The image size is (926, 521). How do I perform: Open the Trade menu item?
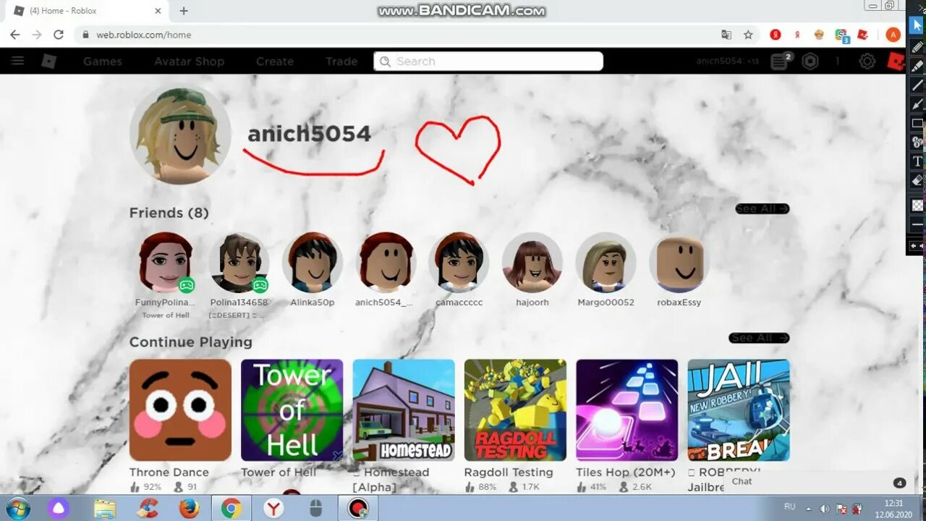[x=341, y=62]
